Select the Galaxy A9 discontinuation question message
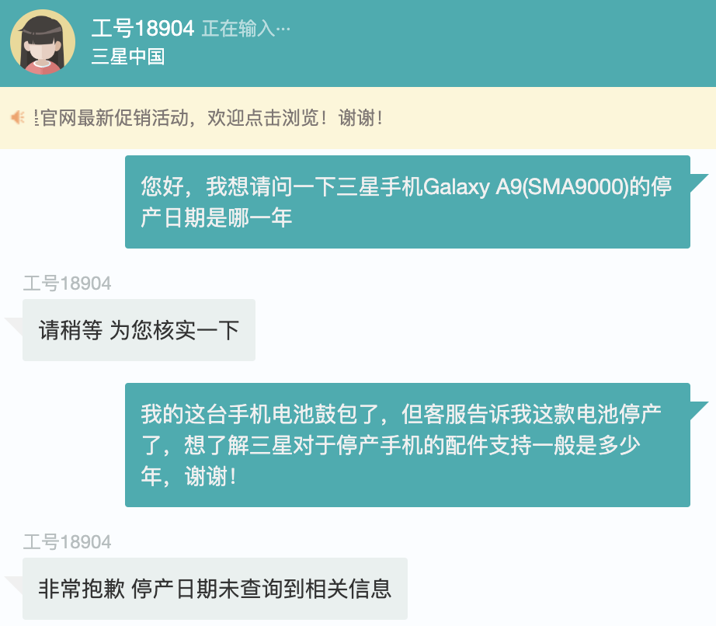This screenshot has height=626, width=716. pos(408,202)
